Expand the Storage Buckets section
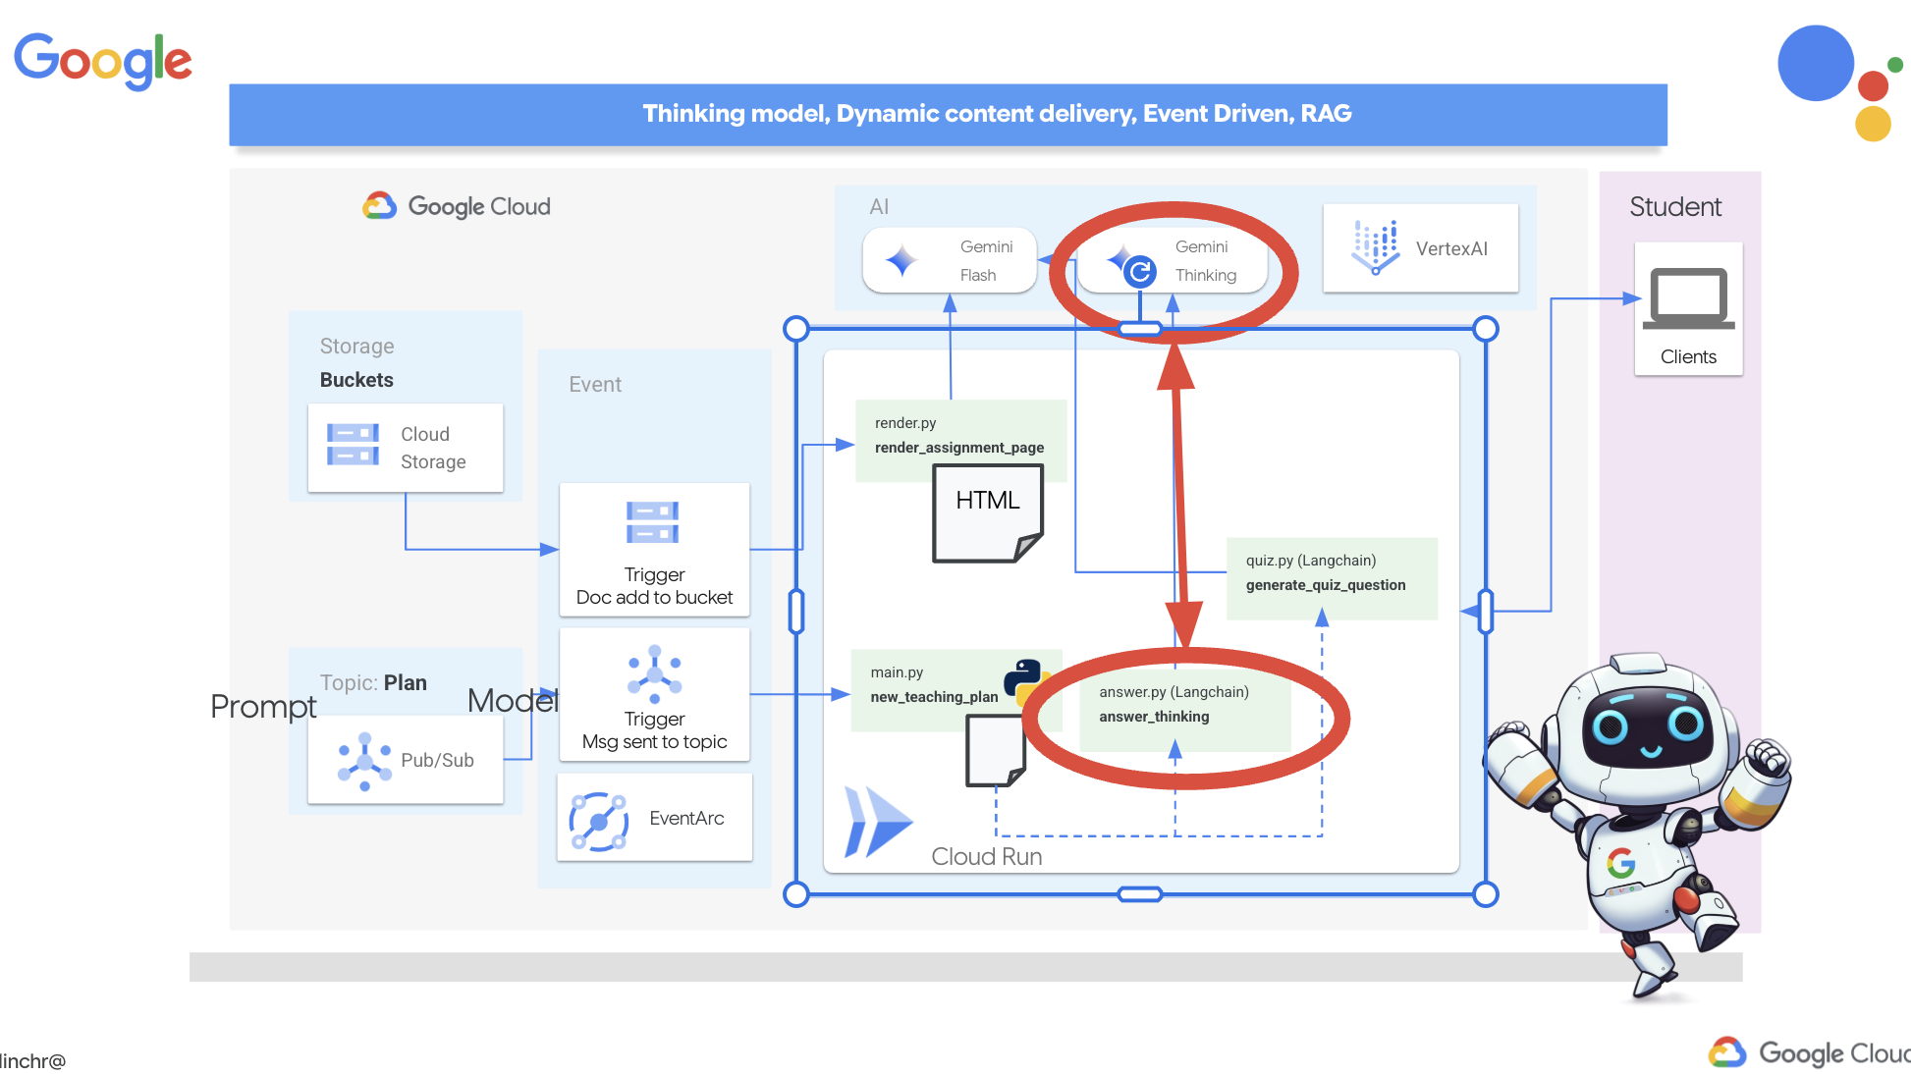The height and width of the screenshot is (1074, 1911). coord(358,379)
